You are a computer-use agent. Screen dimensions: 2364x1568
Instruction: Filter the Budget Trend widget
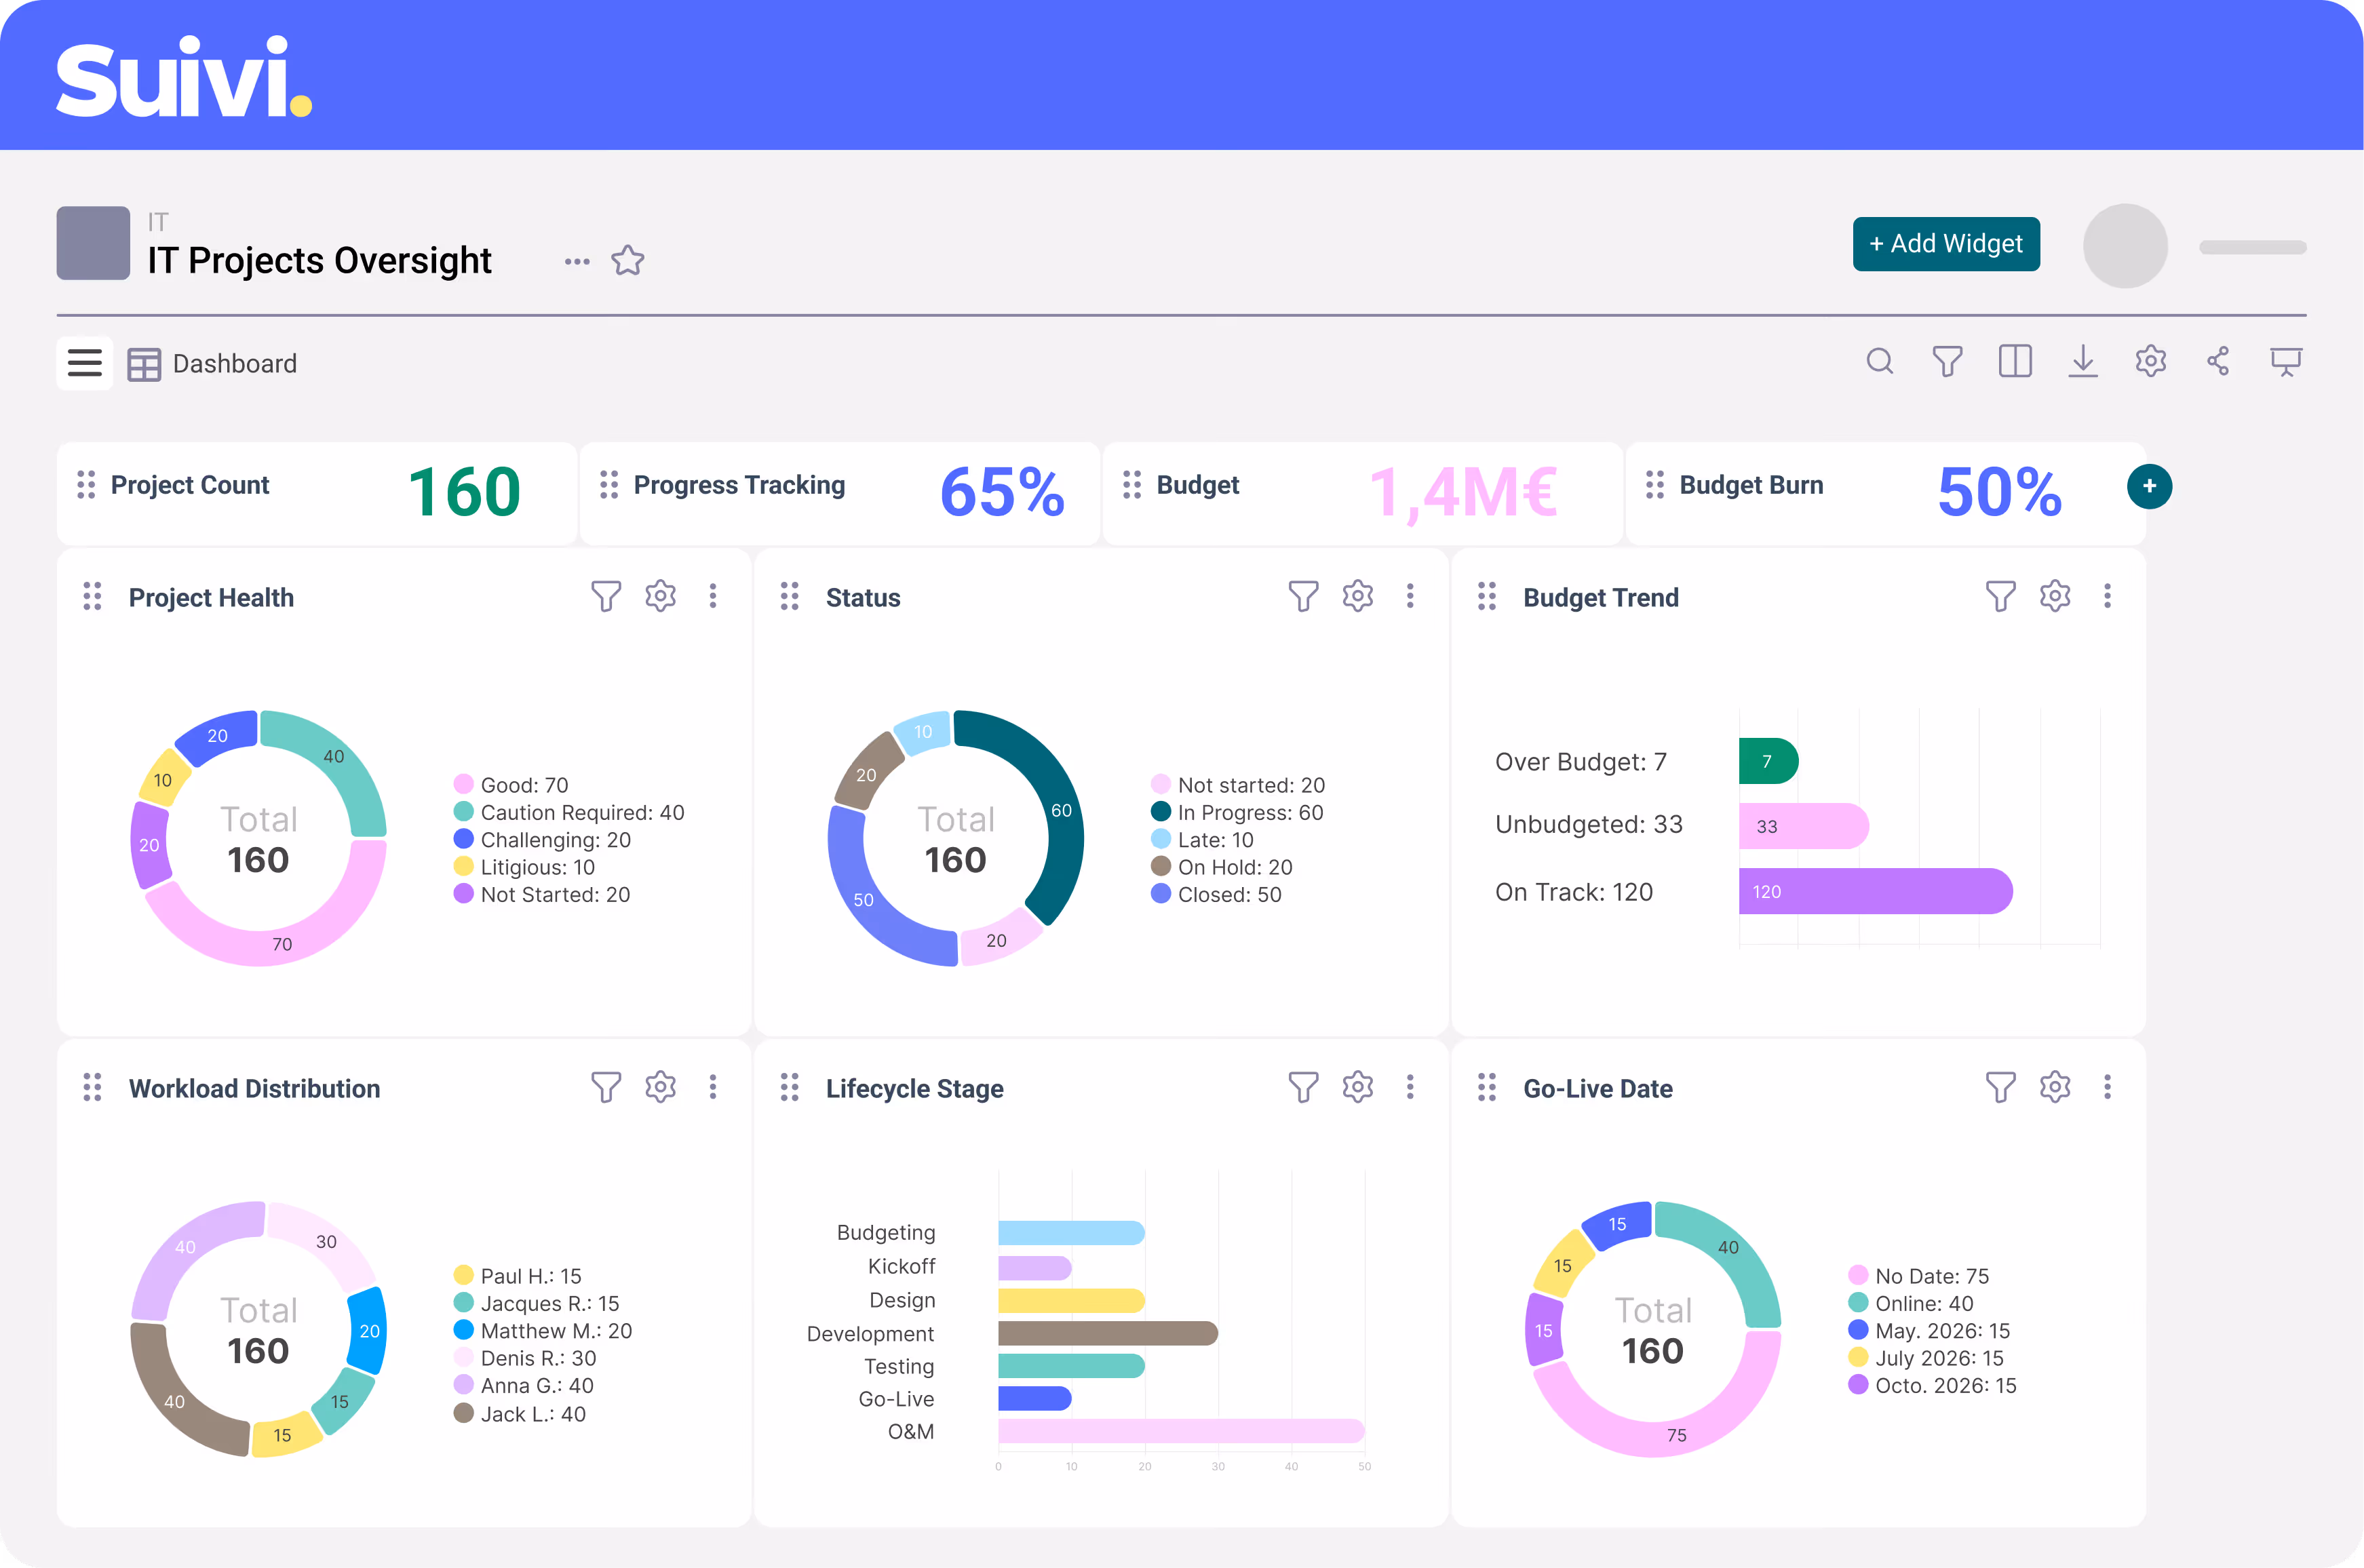coord(2000,597)
